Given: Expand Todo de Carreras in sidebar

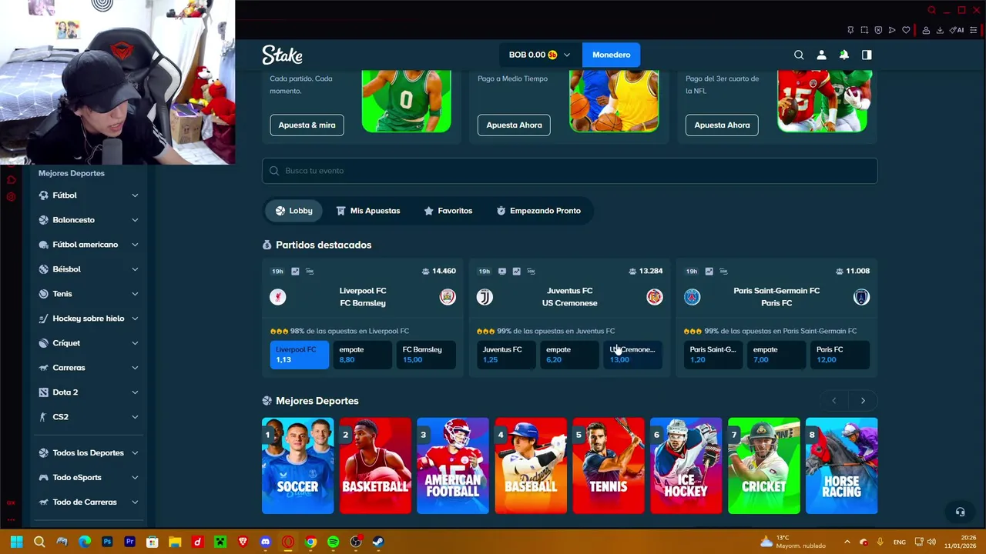Looking at the screenshot, I should click(89, 502).
